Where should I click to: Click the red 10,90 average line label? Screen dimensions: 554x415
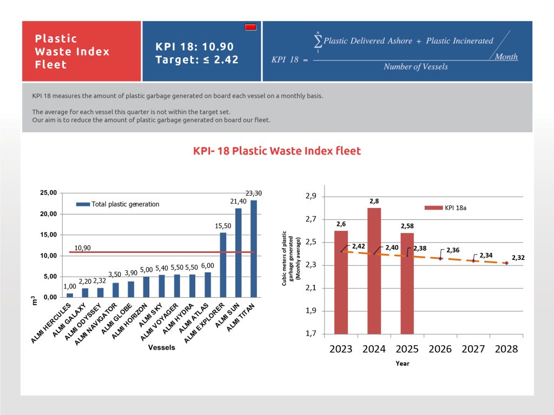click(x=82, y=247)
